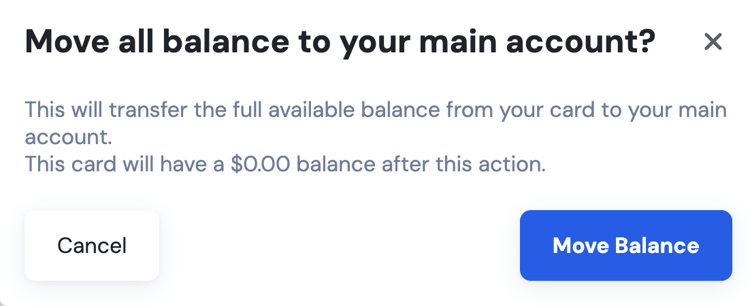This screenshot has height=306, width=750.
Task: Confirm transfer by clicking Move Balance
Action: coord(625,245)
